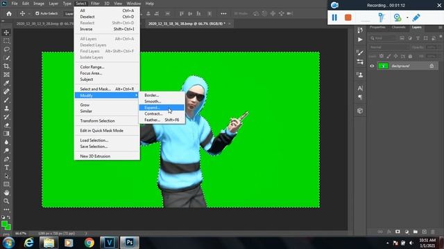
Task: Open the Windows Start menu
Action: click(8, 243)
